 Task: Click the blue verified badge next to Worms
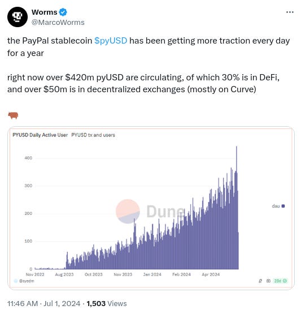pyautogui.click(x=63, y=12)
